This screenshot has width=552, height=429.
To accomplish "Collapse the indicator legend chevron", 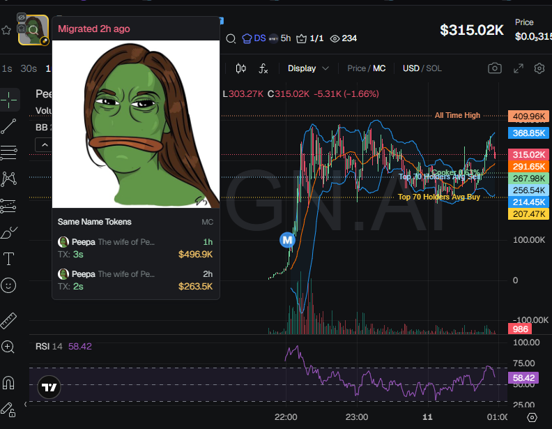I will click(x=45, y=145).
